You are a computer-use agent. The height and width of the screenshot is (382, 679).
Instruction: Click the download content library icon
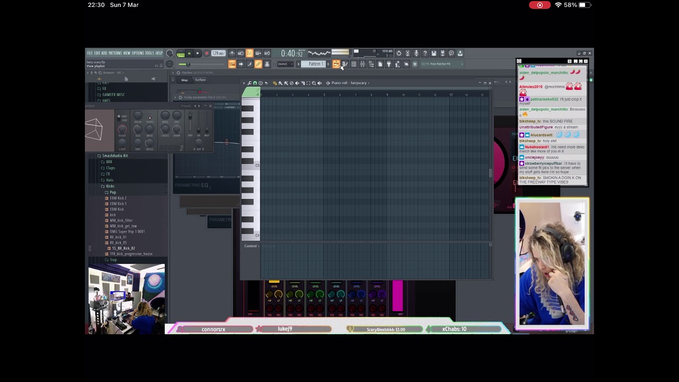(x=460, y=53)
